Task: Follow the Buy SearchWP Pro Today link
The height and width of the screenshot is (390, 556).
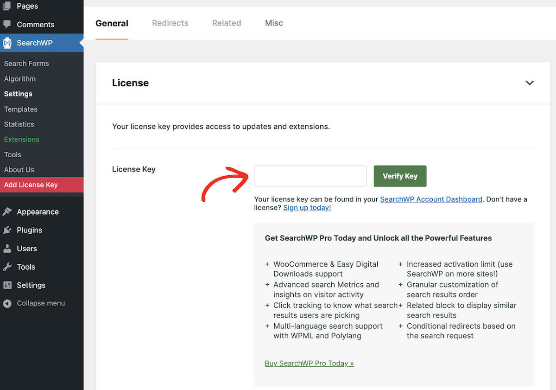Action: coord(309,363)
